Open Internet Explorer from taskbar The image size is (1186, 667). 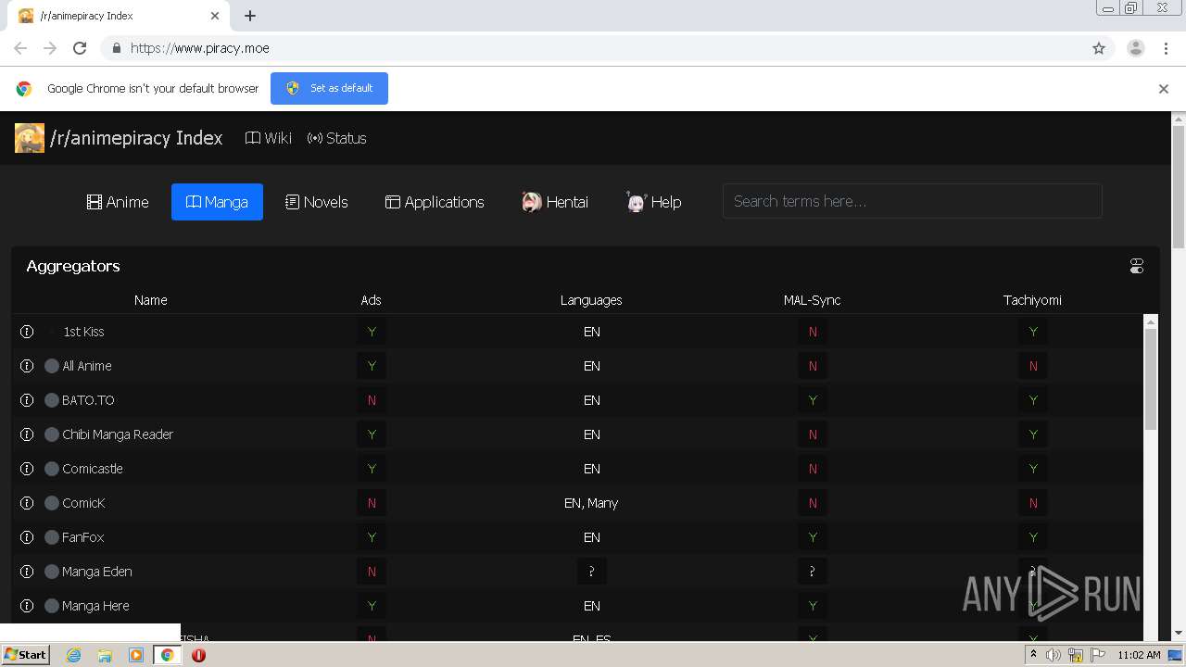point(73,655)
